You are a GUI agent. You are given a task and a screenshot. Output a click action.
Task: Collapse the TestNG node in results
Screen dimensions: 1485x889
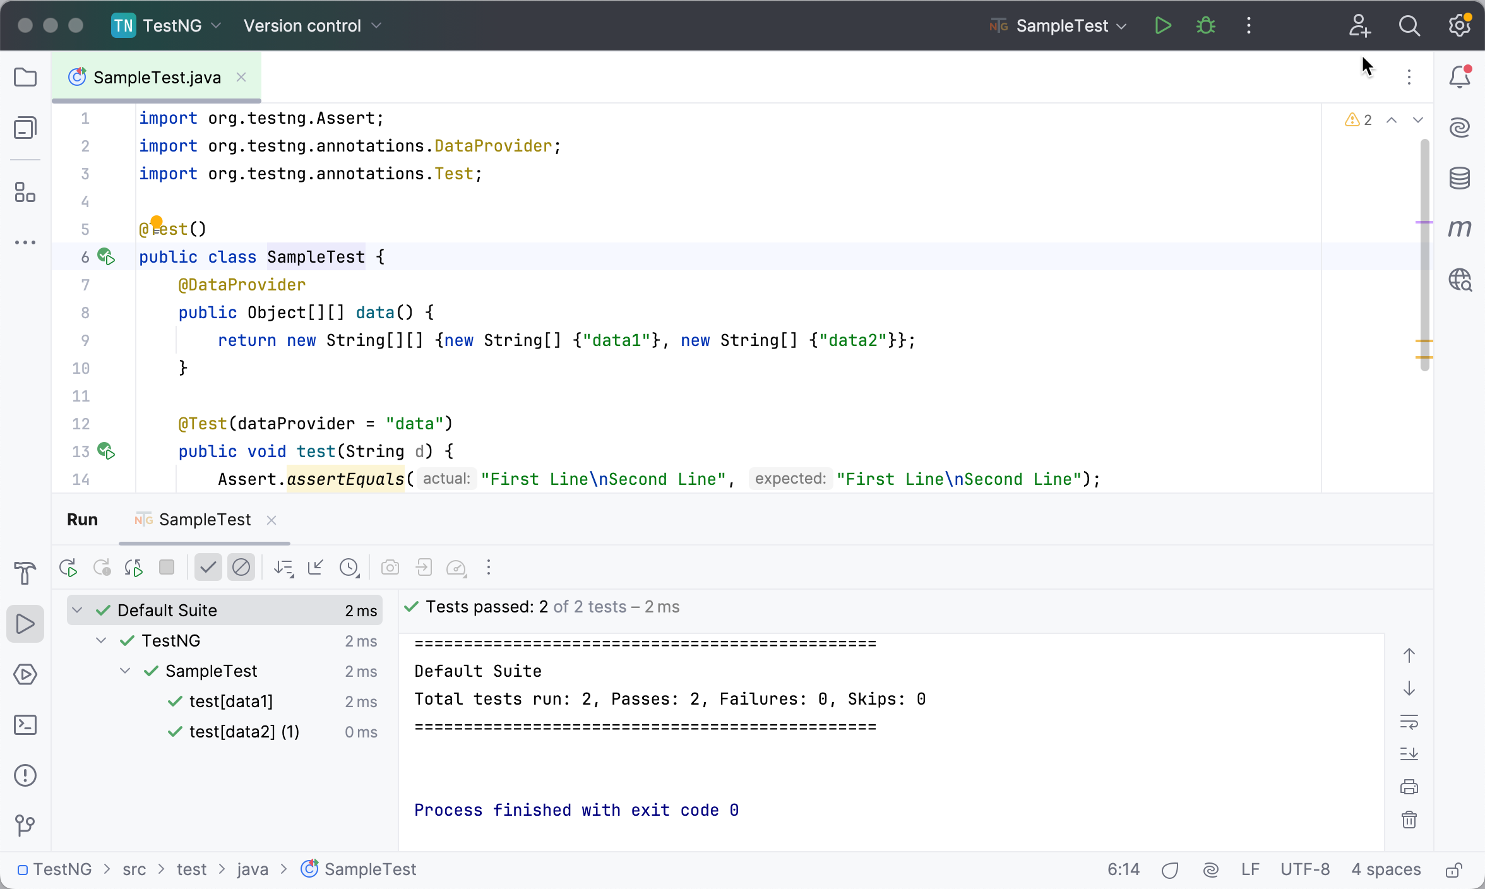pyautogui.click(x=100, y=640)
